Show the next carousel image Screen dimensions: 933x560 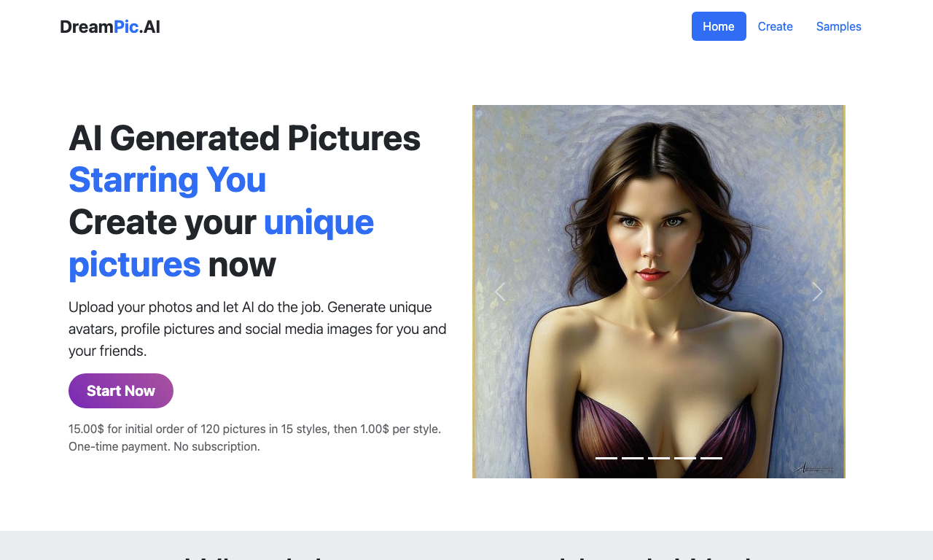point(817,292)
